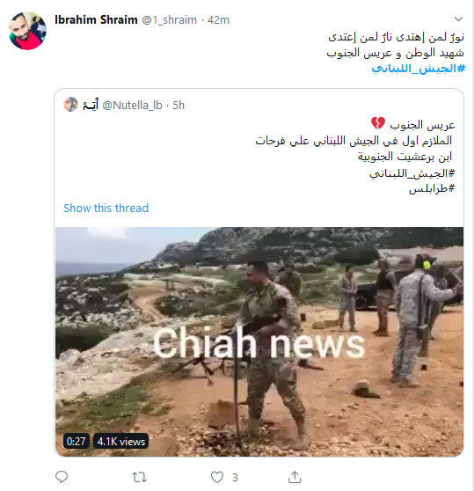
Task: Play the Chiah news video
Action: coord(259,341)
